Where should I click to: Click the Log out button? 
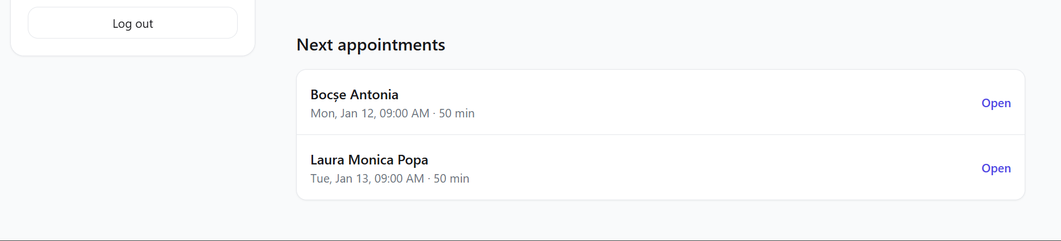[133, 23]
